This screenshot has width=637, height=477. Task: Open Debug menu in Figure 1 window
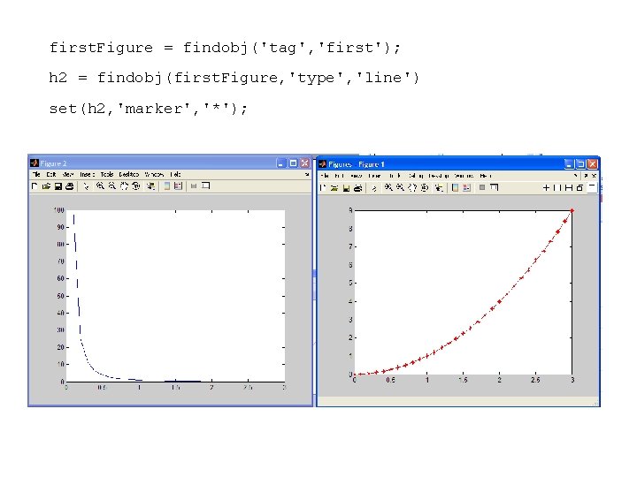point(416,176)
